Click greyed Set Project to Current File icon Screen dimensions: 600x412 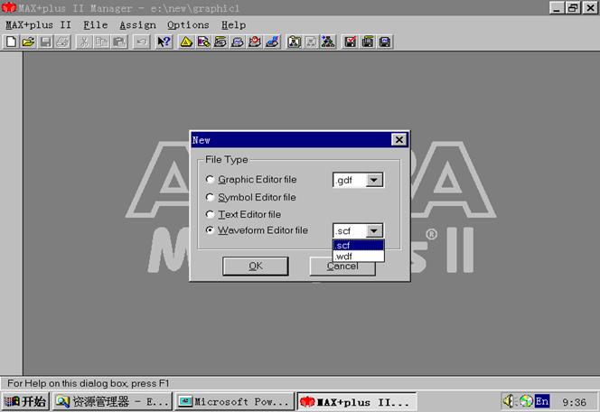[x=311, y=42]
